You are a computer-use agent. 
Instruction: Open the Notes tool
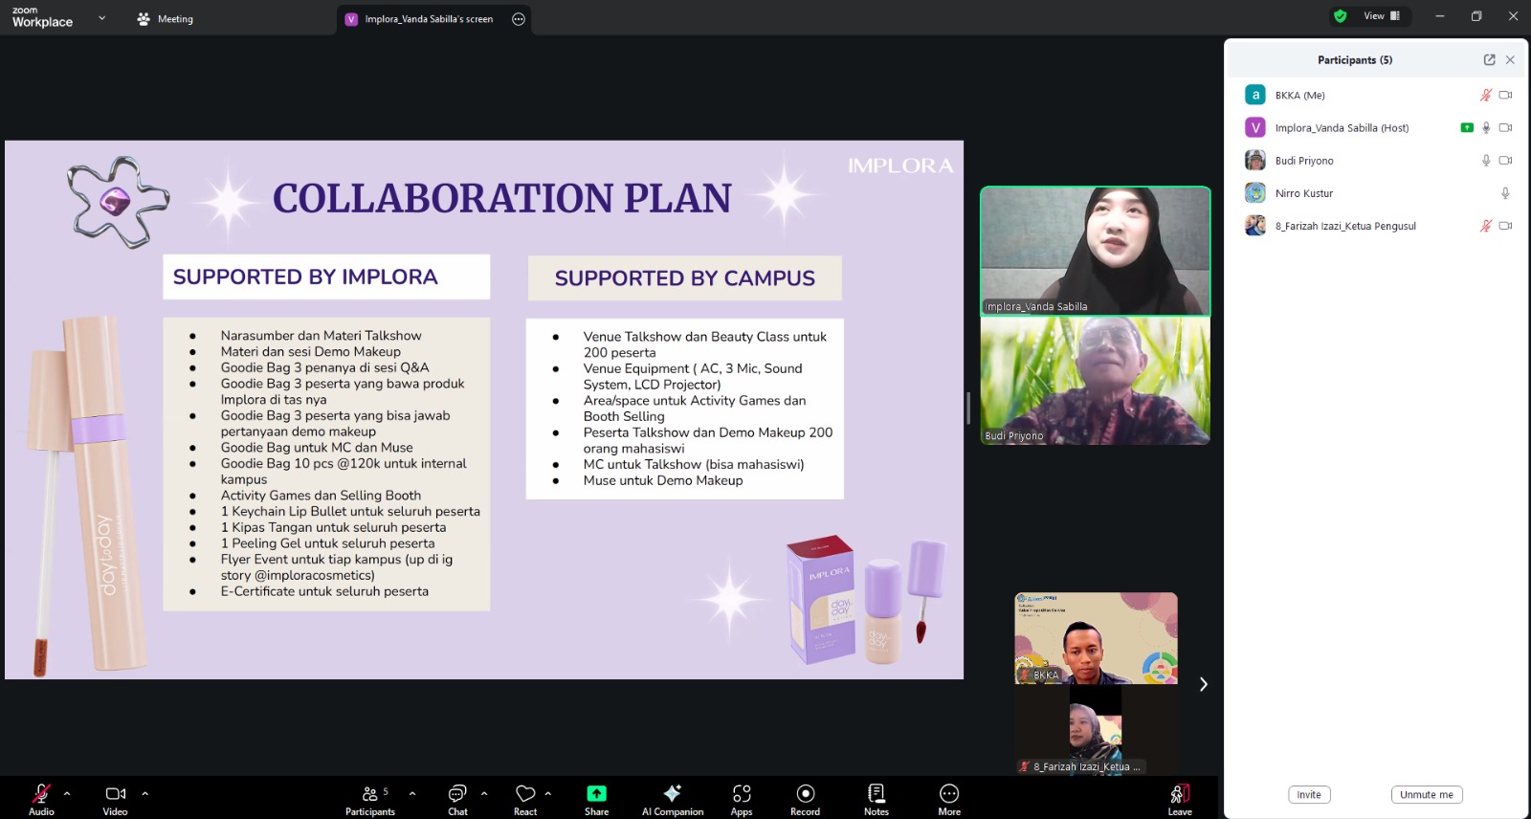coord(876,799)
